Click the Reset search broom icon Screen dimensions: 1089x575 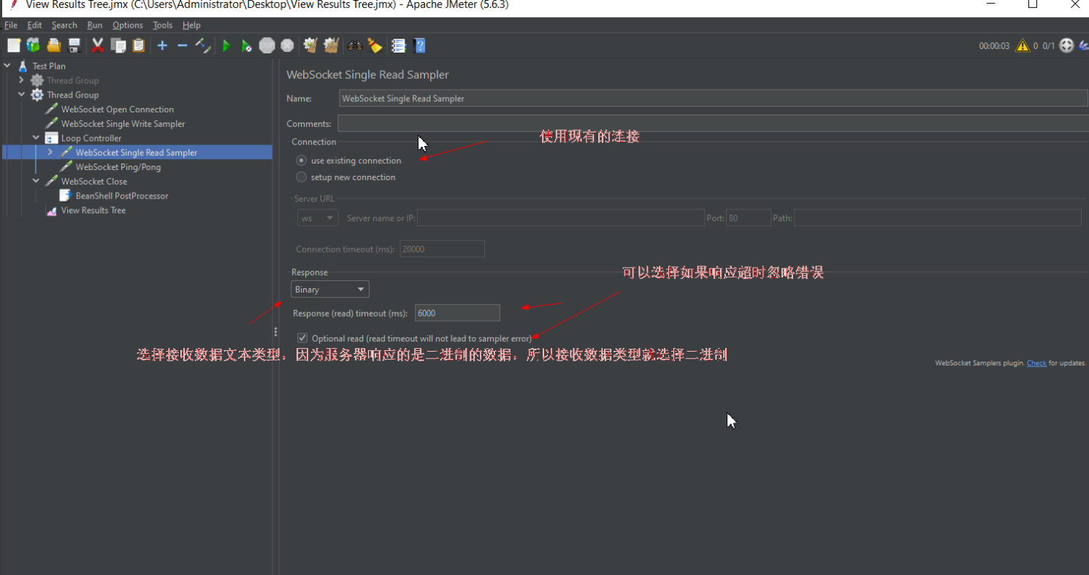(x=375, y=45)
